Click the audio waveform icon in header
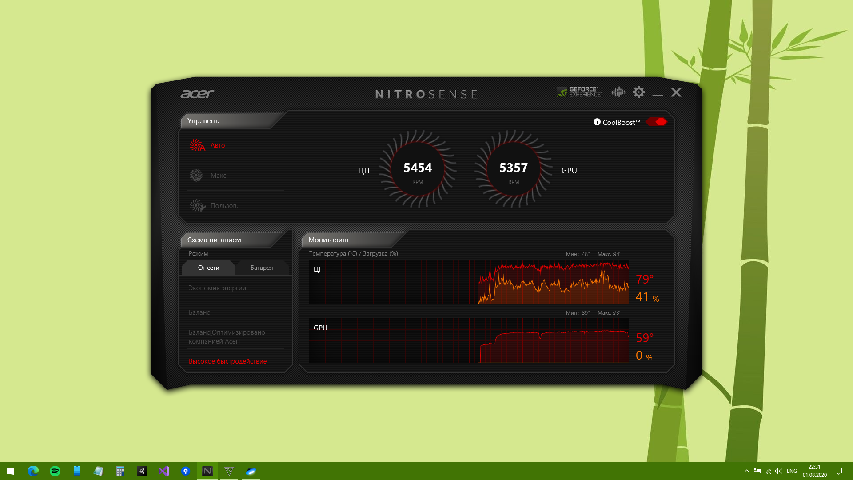This screenshot has height=480, width=853. [618, 92]
